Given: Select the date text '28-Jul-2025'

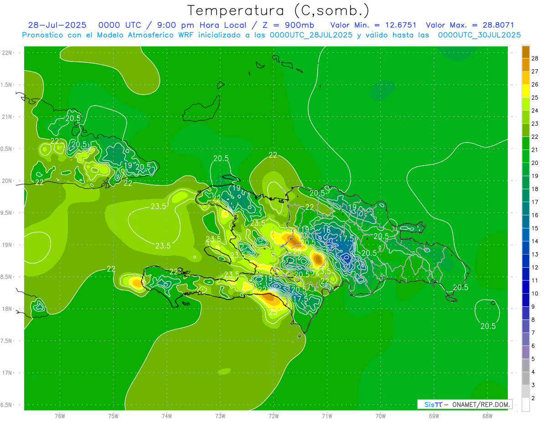Looking at the screenshot, I should click(x=58, y=25).
